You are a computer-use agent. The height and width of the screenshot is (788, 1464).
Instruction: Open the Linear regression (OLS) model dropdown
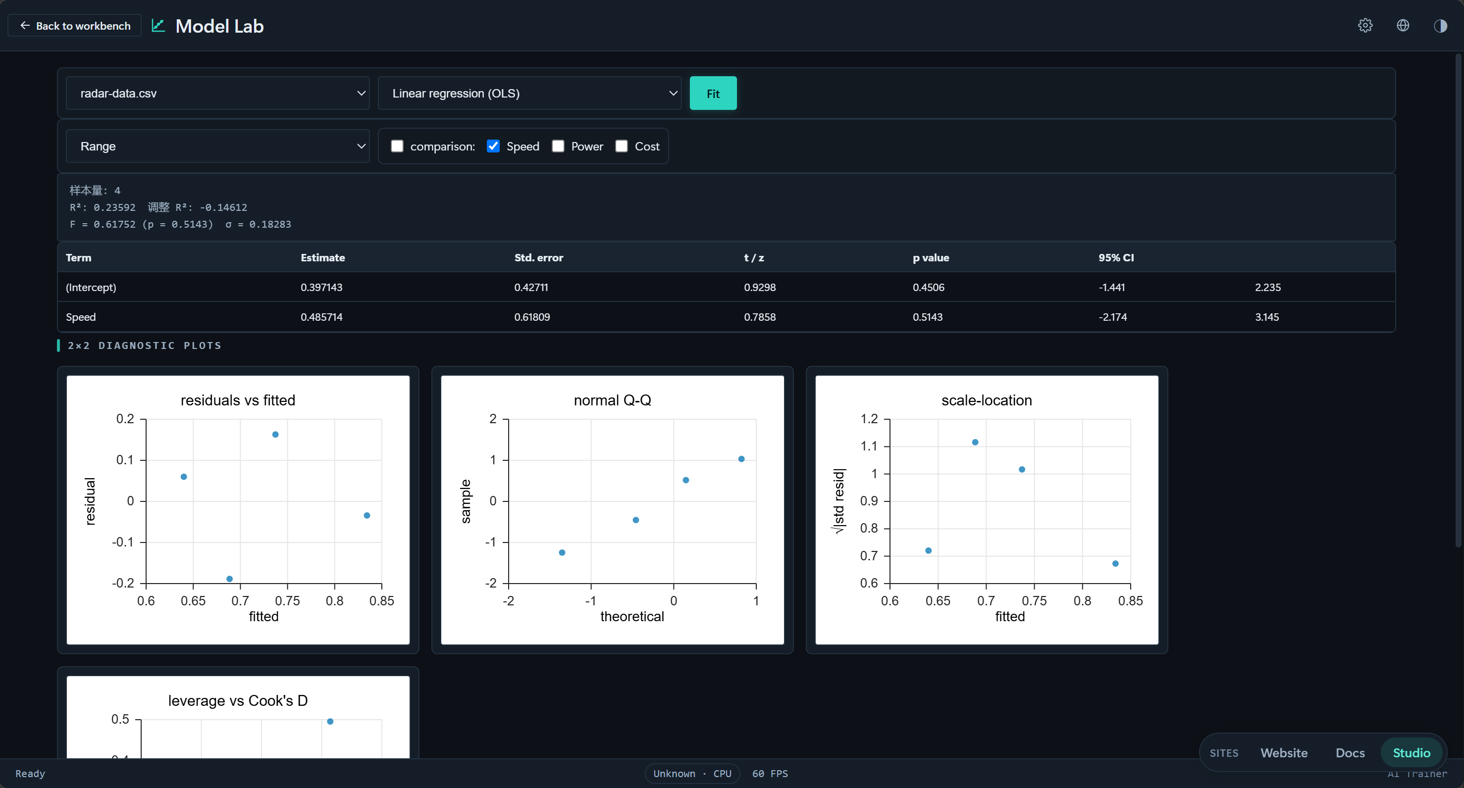point(529,93)
